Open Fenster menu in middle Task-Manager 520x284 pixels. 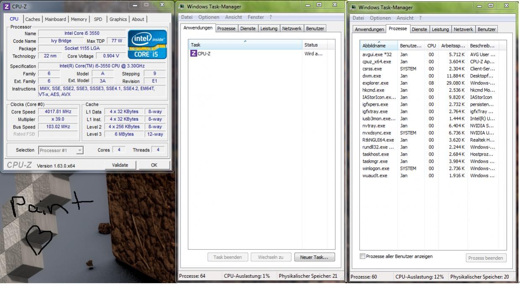256,17
